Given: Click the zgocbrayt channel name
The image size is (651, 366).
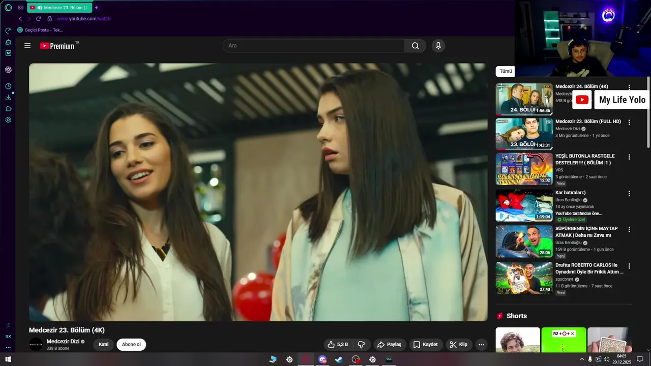Looking at the screenshot, I should (565, 279).
